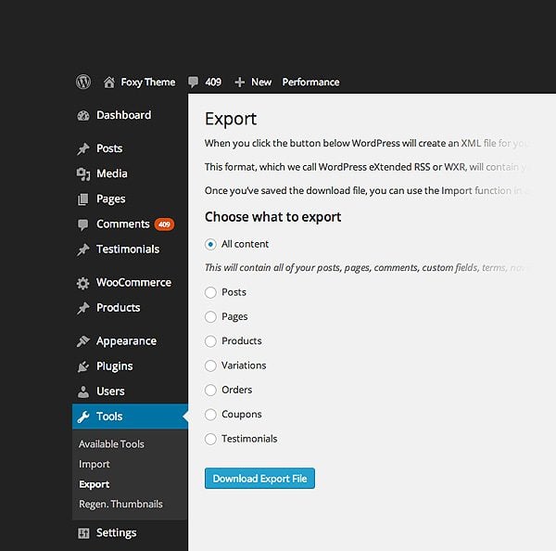This screenshot has height=551, width=556.
Task: Click the Settings sliders icon
Action: (83, 532)
